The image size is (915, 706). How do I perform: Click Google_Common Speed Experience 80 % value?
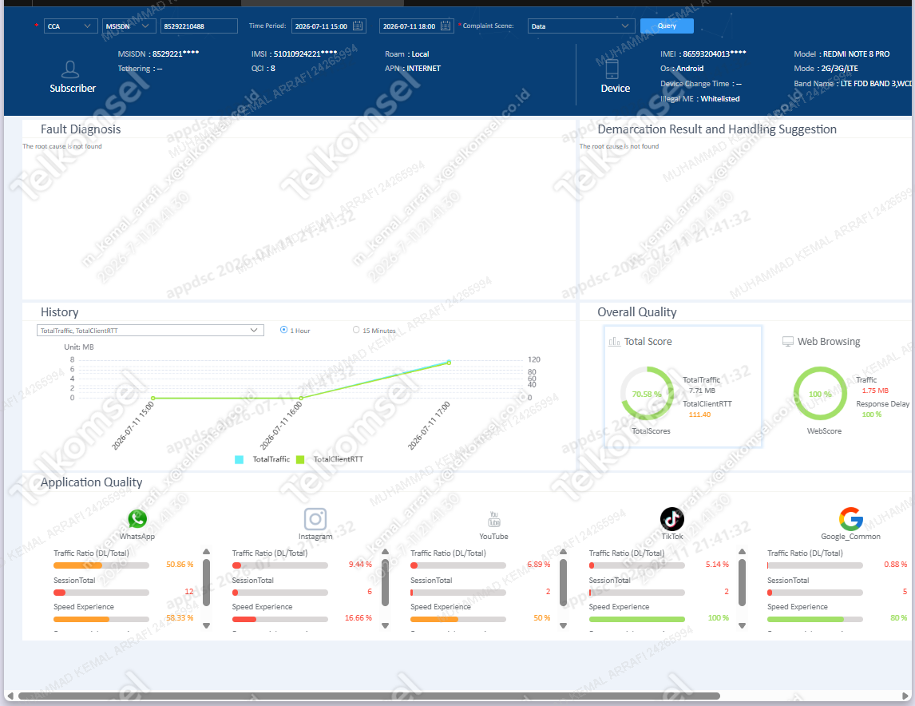pos(899,618)
